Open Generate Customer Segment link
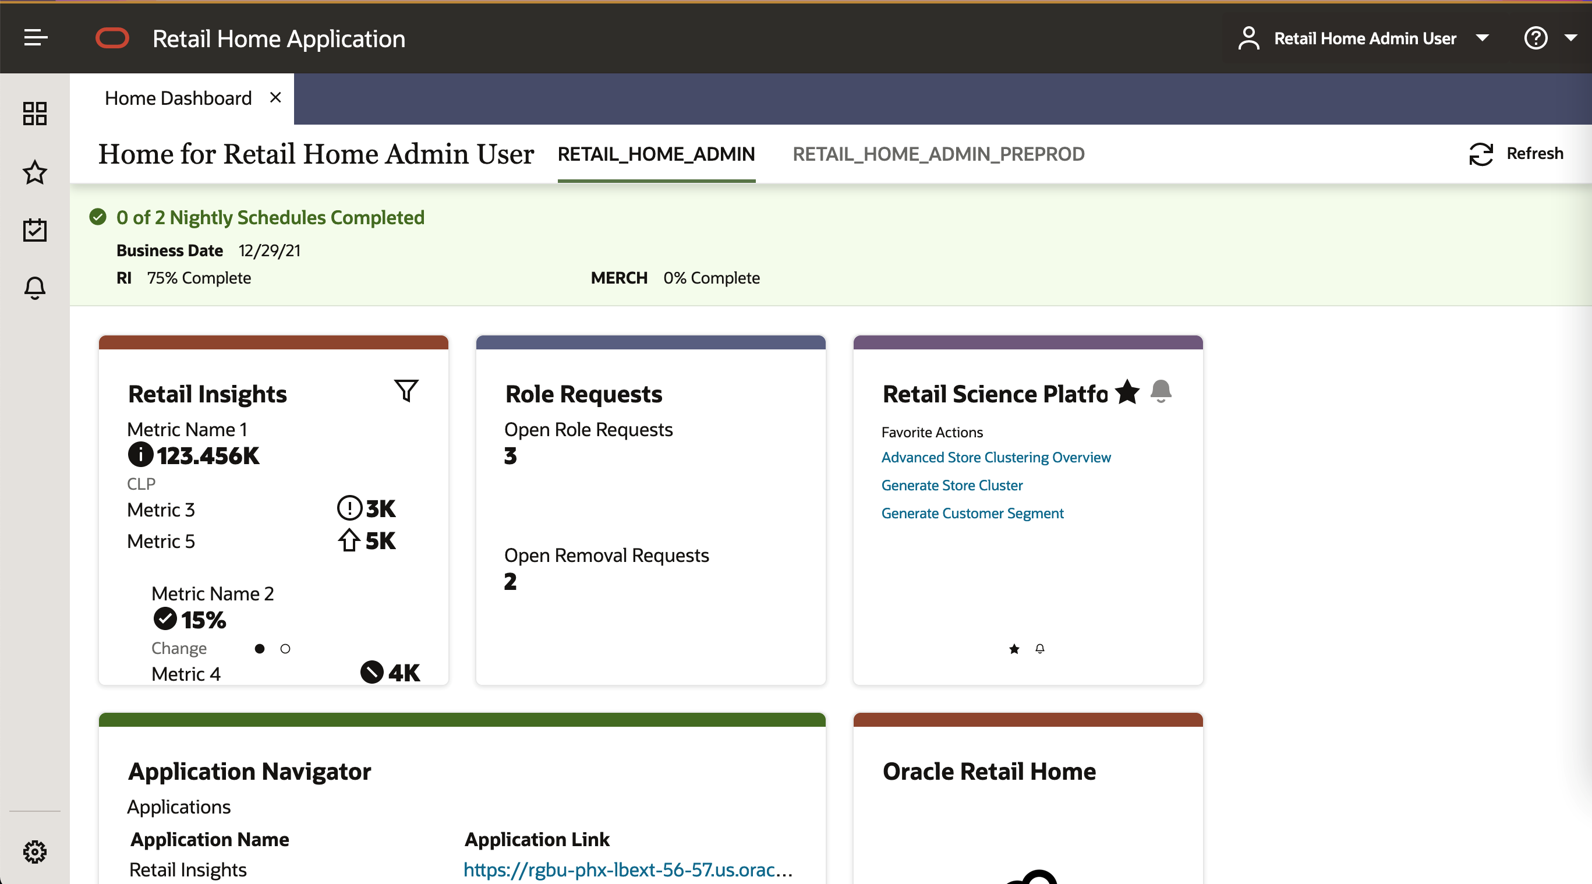 pyautogui.click(x=972, y=513)
